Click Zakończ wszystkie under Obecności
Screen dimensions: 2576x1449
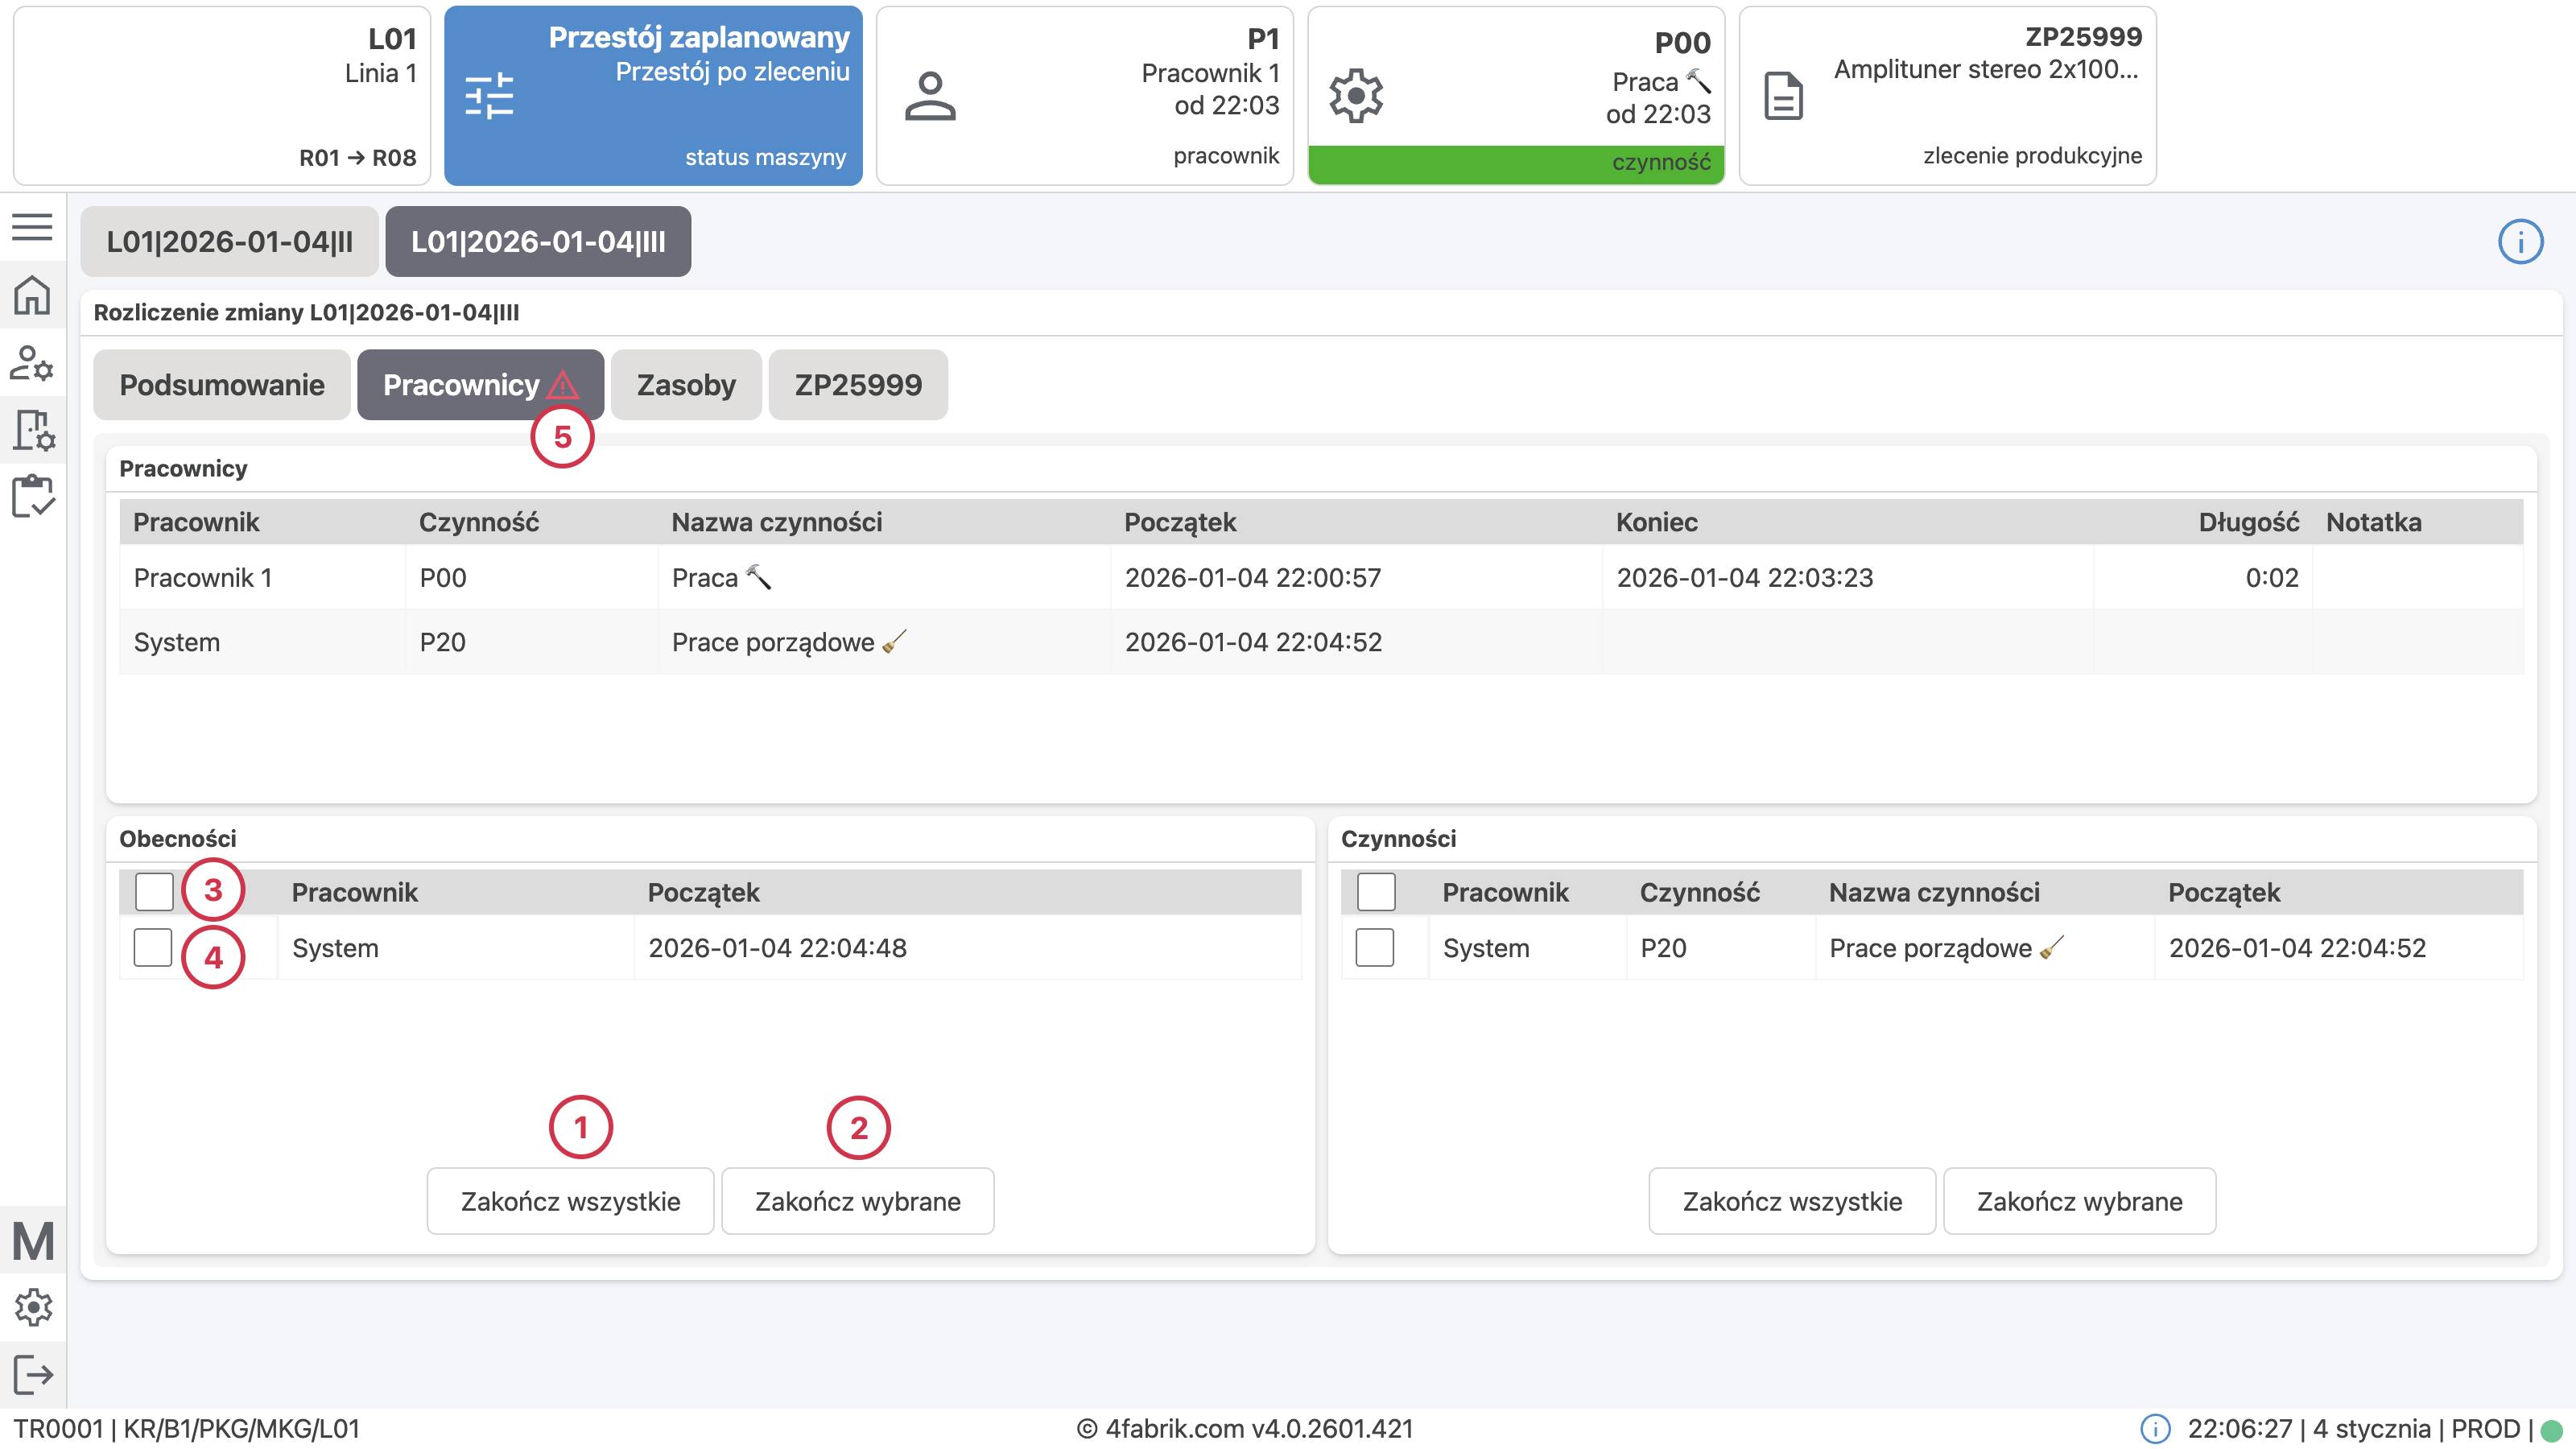tap(570, 1201)
